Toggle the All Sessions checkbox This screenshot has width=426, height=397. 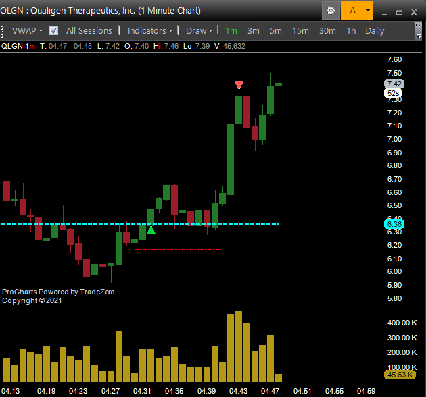53,30
